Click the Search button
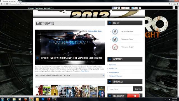This screenshot has height=101, width=179. (x=138, y=89)
